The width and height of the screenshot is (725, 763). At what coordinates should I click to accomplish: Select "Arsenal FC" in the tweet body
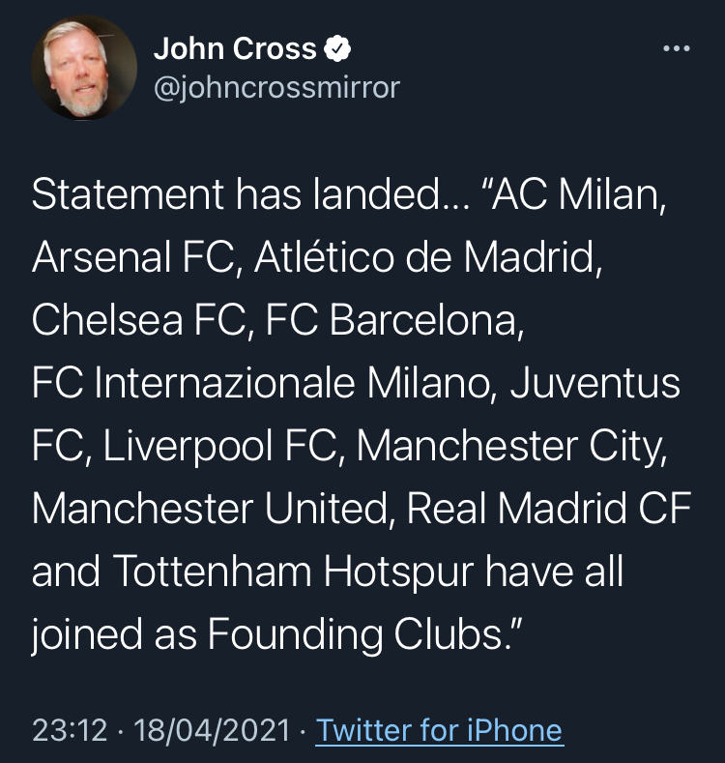pyautogui.click(x=135, y=258)
